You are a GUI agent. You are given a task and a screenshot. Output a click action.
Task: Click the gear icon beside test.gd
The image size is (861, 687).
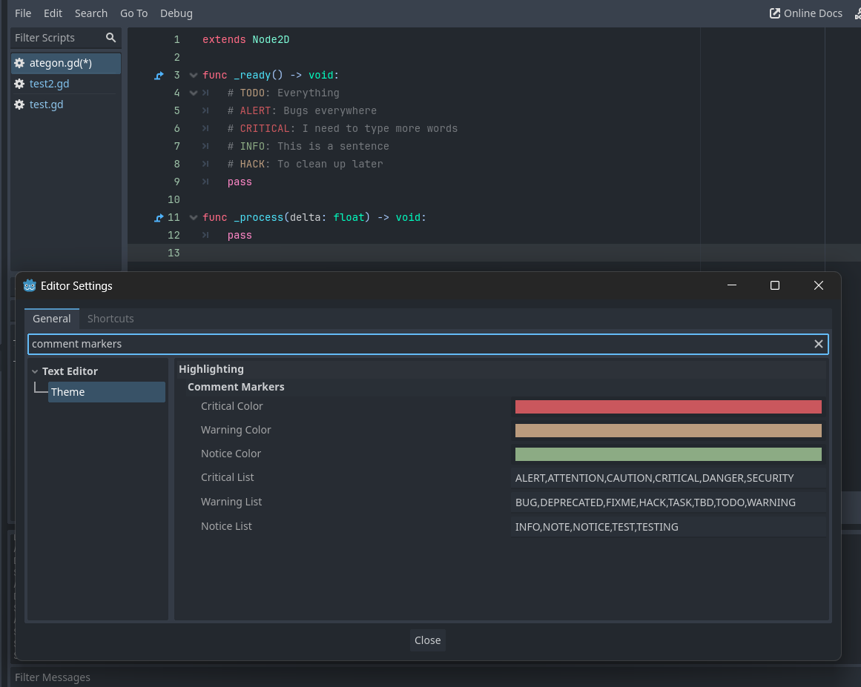[19, 104]
